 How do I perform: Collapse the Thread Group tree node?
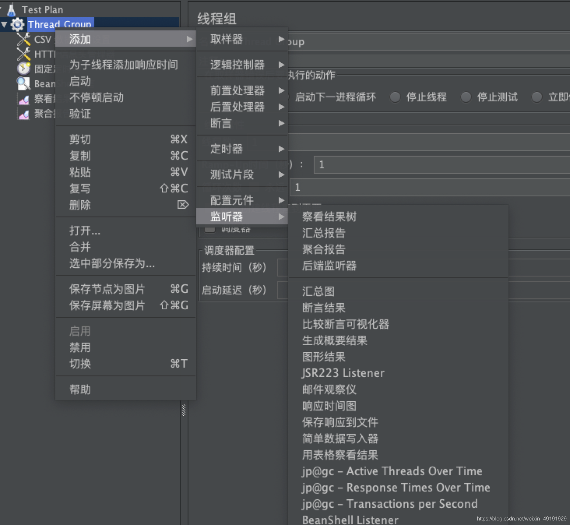[4, 24]
